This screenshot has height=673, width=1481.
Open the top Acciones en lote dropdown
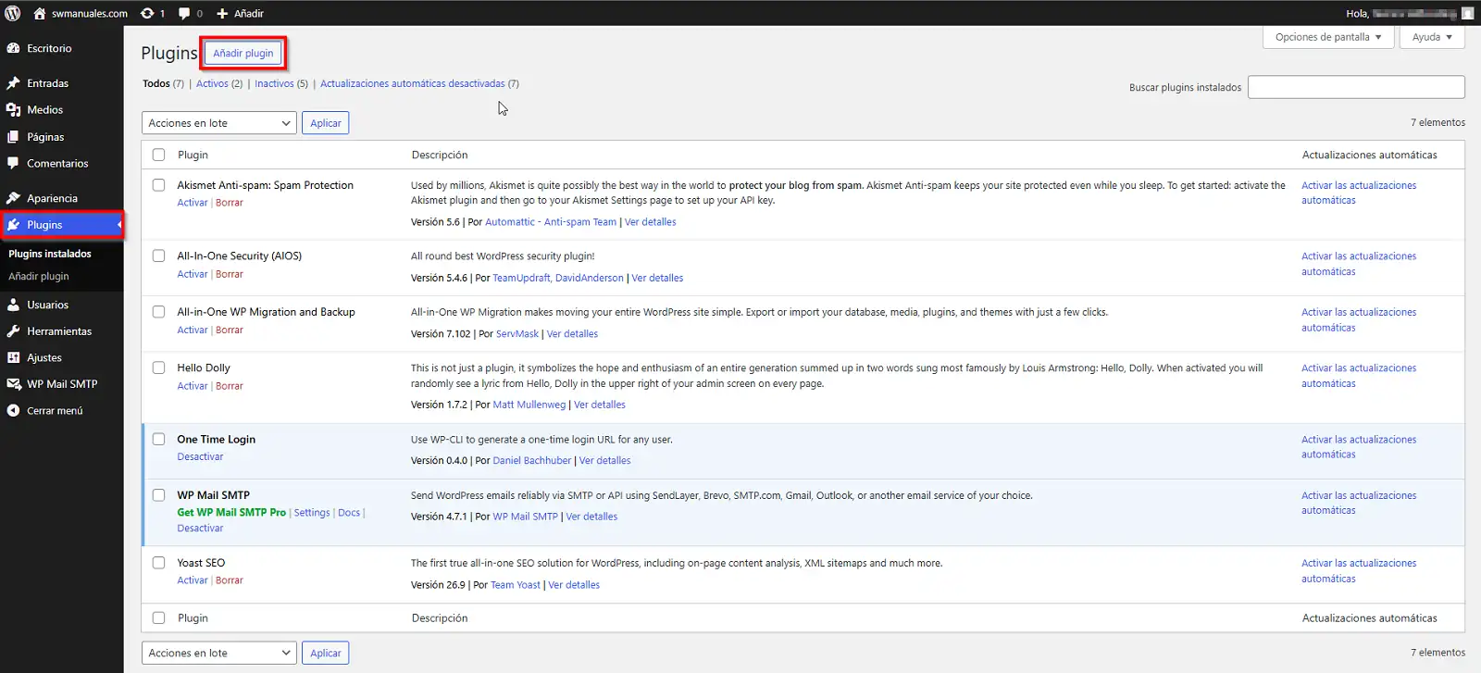point(218,123)
